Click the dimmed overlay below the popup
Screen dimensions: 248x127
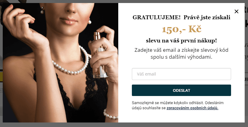click(124, 125)
